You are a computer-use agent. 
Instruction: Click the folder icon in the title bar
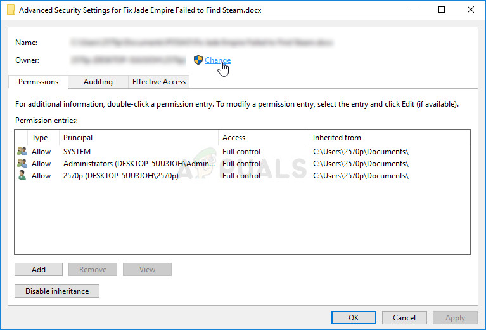(10, 10)
